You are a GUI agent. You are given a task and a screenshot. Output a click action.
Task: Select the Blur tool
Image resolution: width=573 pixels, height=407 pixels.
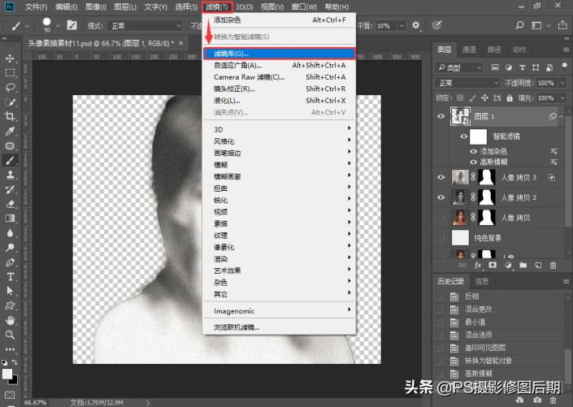click(10, 232)
